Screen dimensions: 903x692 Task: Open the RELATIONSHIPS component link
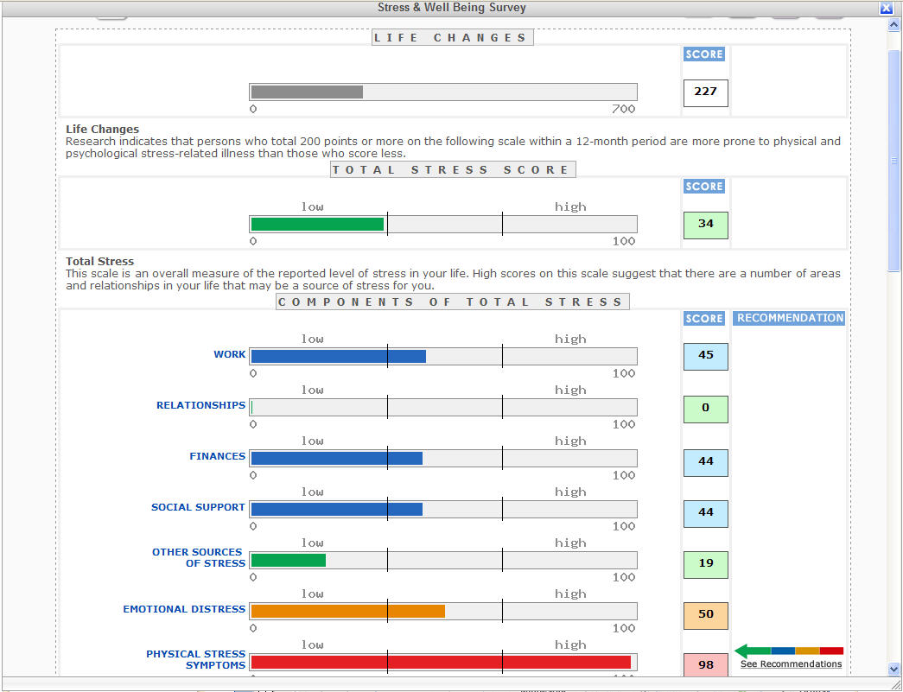tap(201, 405)
